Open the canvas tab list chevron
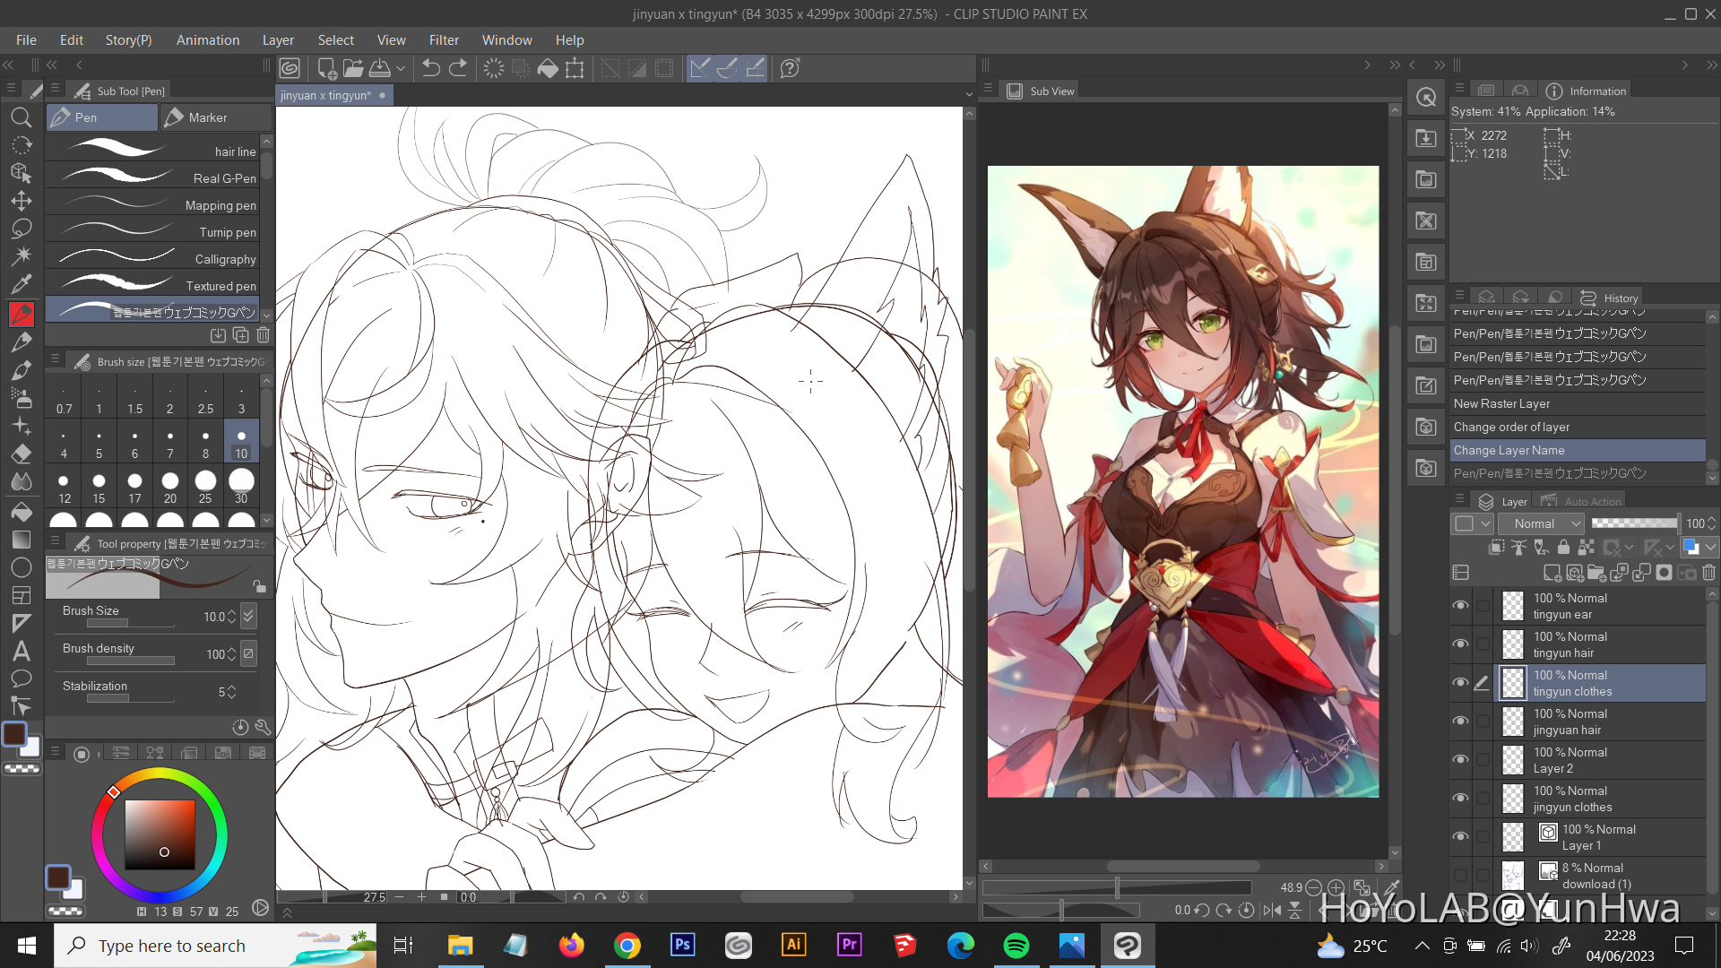Image resolution: width=1721 pixels, height=968 pixels. [969, 93]
